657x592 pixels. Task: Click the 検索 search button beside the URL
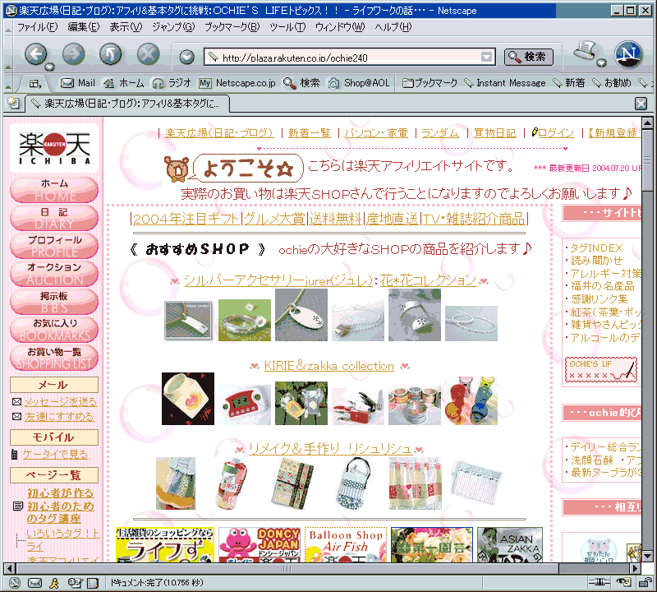click(528, 57)
